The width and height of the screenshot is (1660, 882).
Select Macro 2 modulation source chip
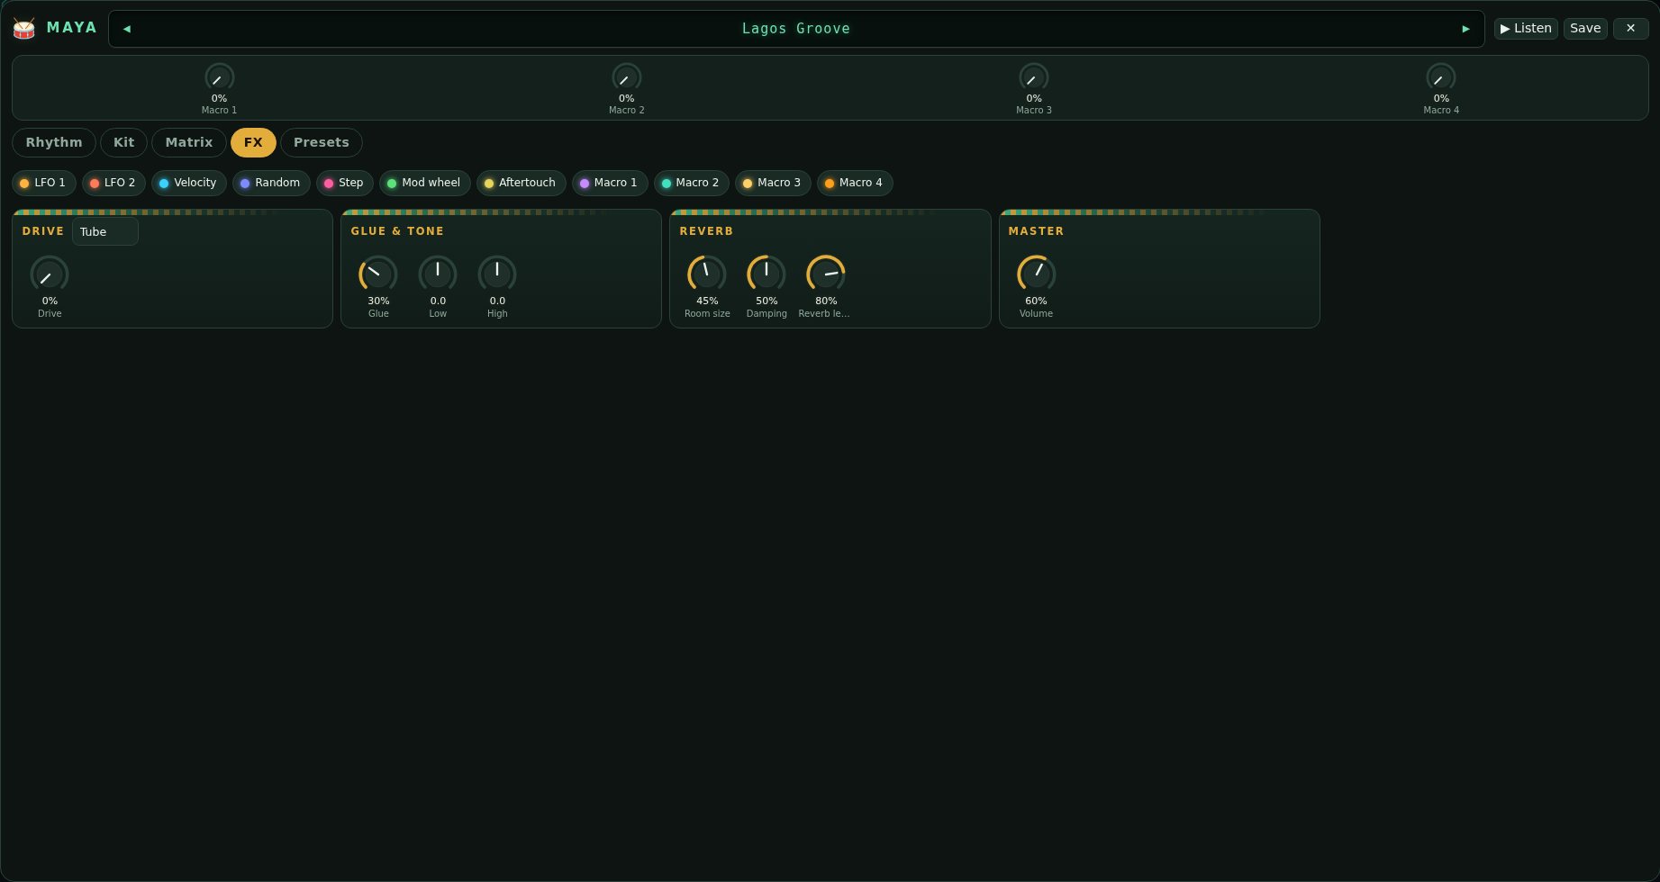pos(692,183)
